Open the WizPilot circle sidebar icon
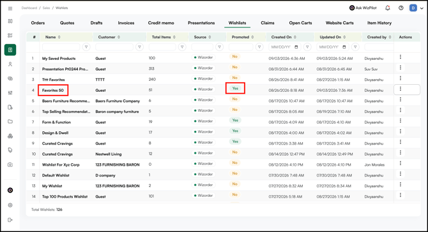 10,191
